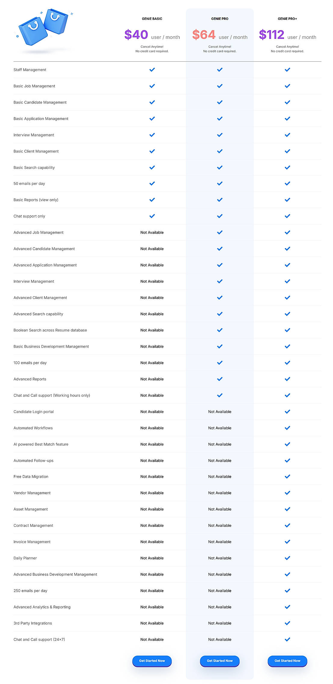
Task: Click the GENIE PRO plan heading
Action: [220, 19]
